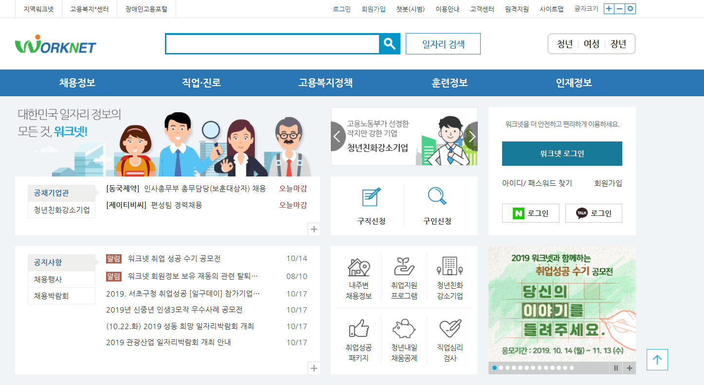The height and width of the screenshot is (385, 704).
Task: Open notice 성동 희망 일자리박람회 개최
Action: click(180, 326)
